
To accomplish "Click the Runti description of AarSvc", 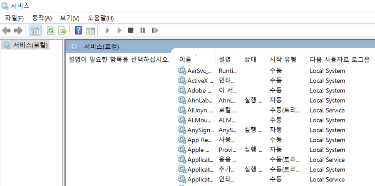I will [227, 71].
